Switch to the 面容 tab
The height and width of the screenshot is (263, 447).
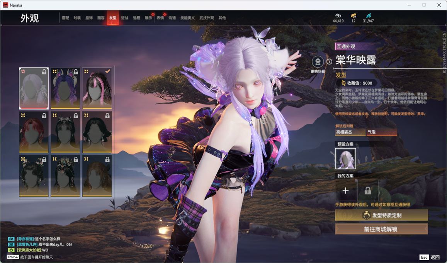(100, 18)
